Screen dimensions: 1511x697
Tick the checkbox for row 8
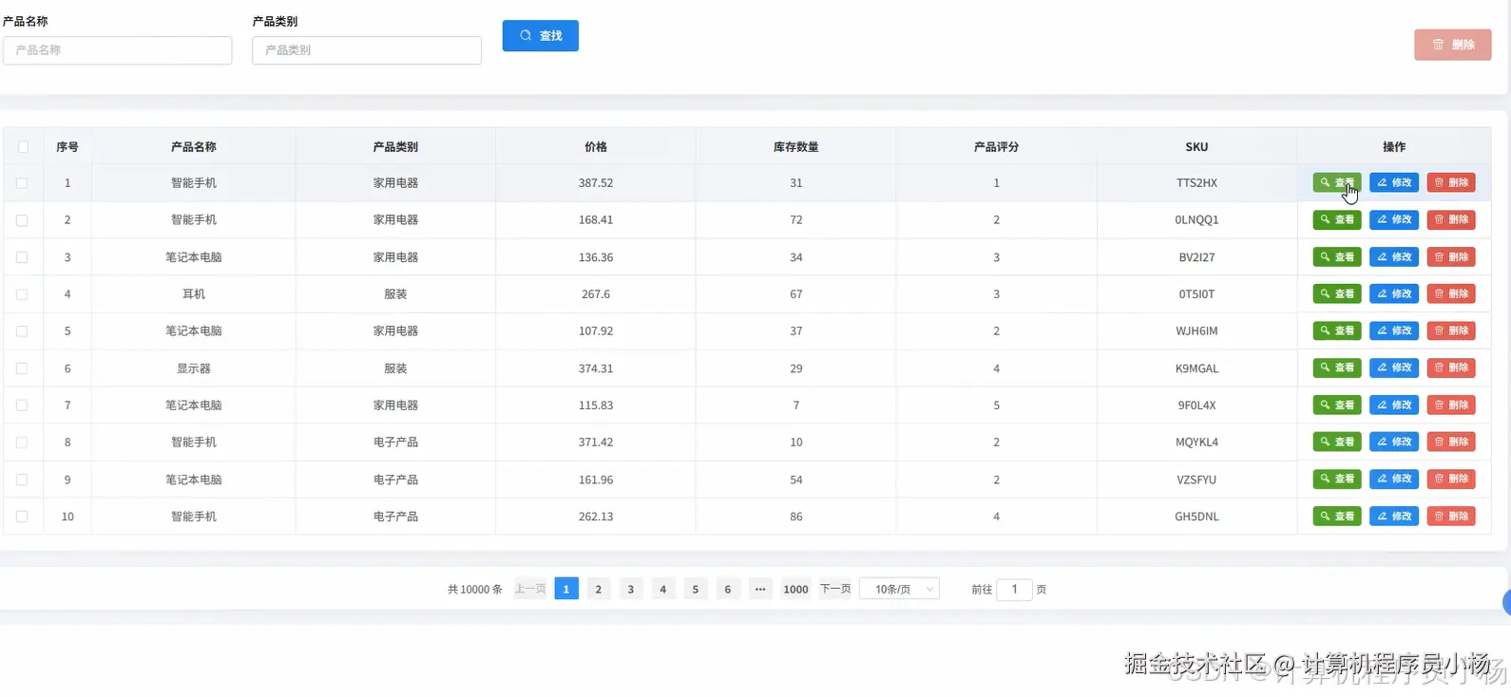[x=22, y=443]
